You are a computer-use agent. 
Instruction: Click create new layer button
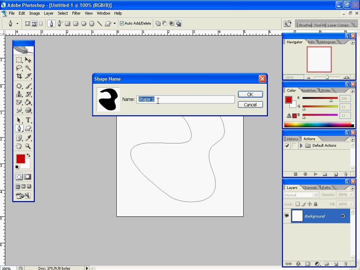pyautogui.click(x=336, y=264)
